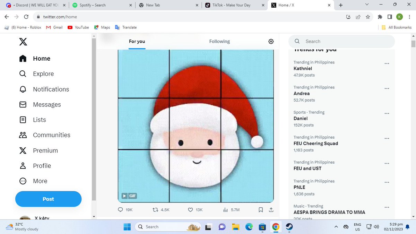
Task: Switch to the TikTok browser tab
Action: (234, 5)
